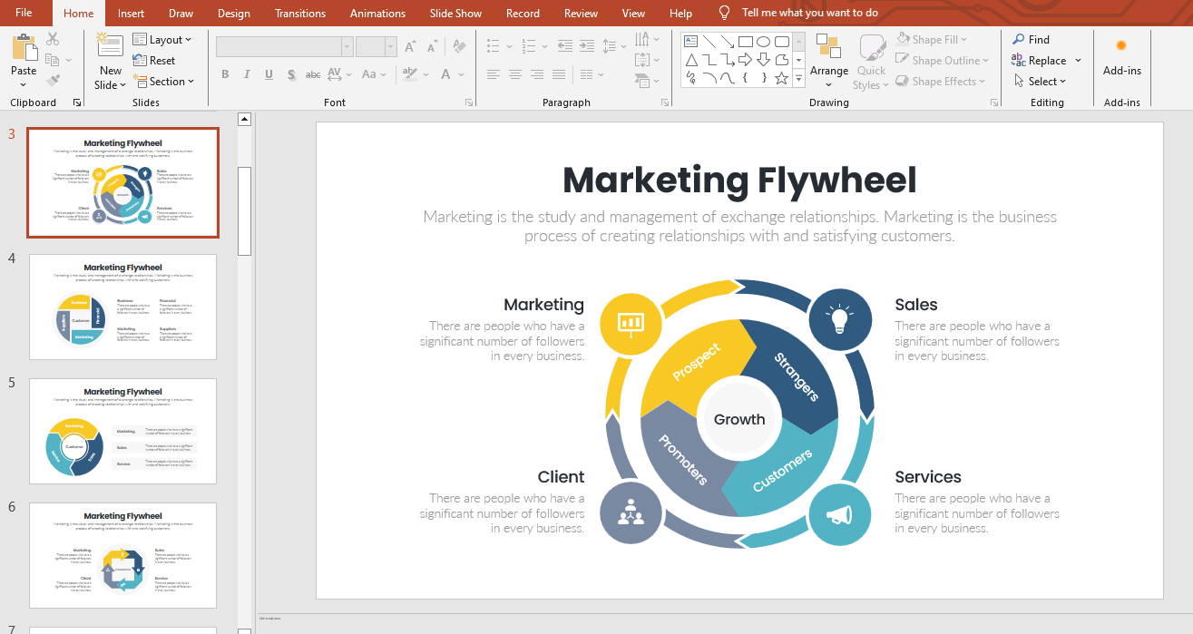Open the Section dropdown
Image resolution: width=1193 pixels, height=634 pixels.
tap(163, 82)
